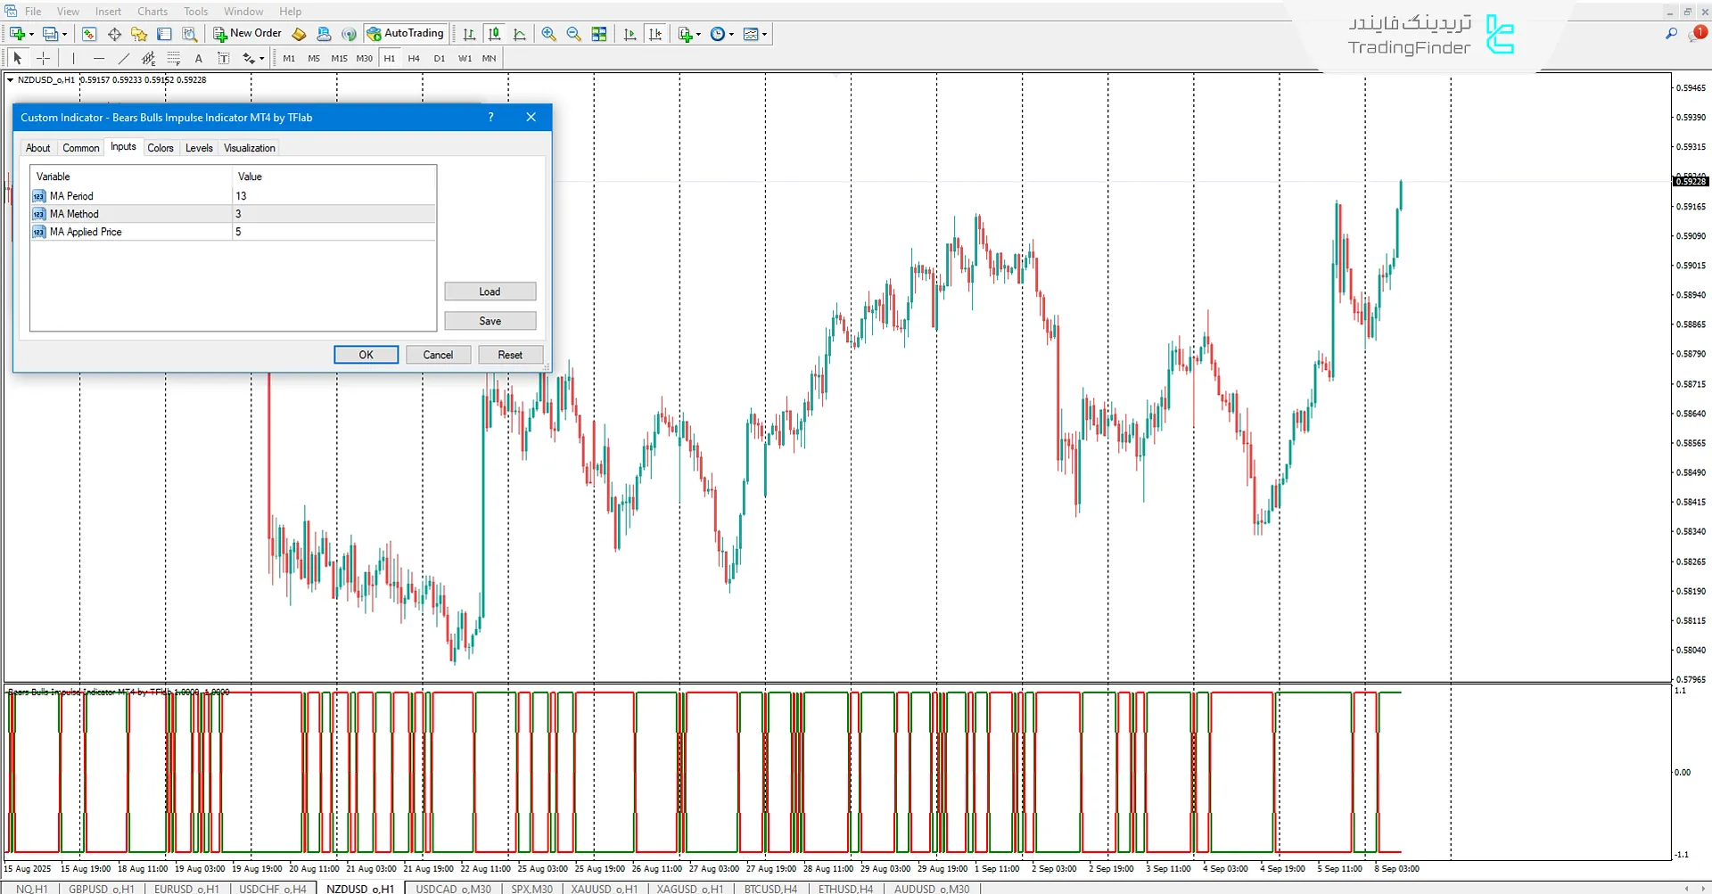The height and width of the screenshot is (894, 1712).
Task: Zoom out of the chart
Action: 574,34
